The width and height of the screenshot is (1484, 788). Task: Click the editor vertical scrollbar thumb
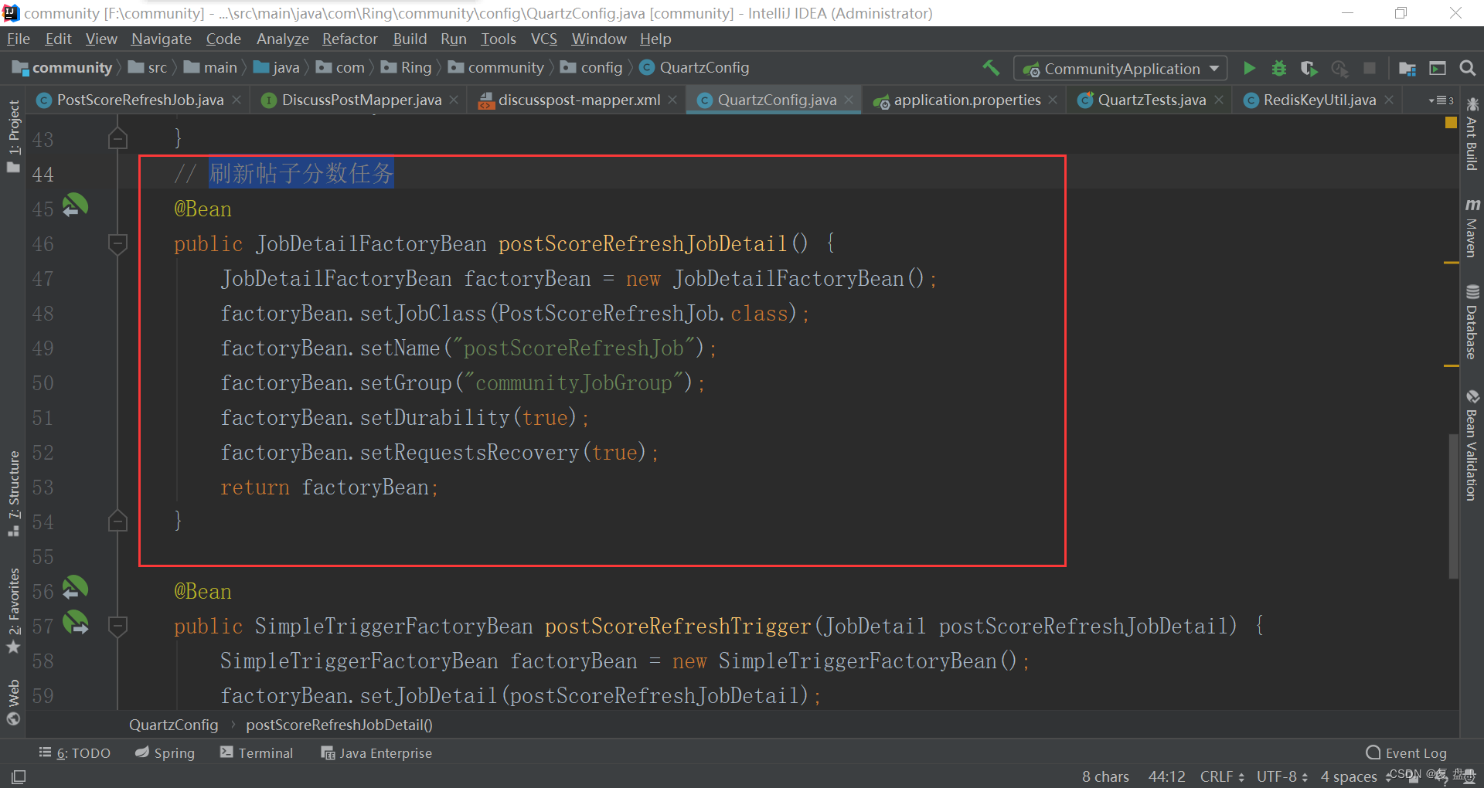(1453, 506)
